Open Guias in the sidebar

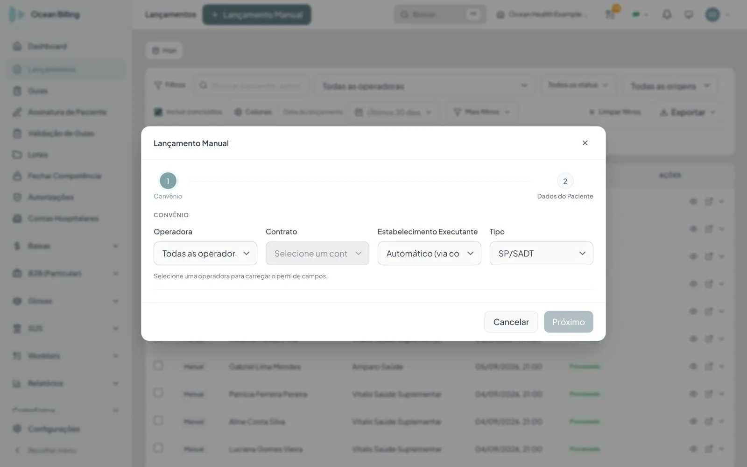(65, 91)
